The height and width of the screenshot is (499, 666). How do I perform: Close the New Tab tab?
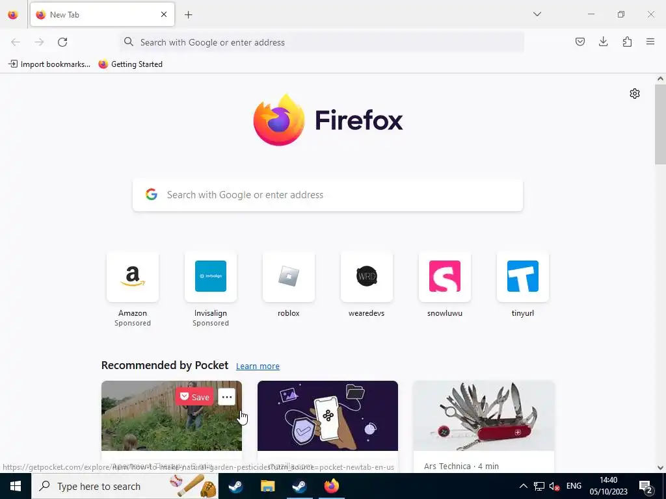[x=163, y=14]
